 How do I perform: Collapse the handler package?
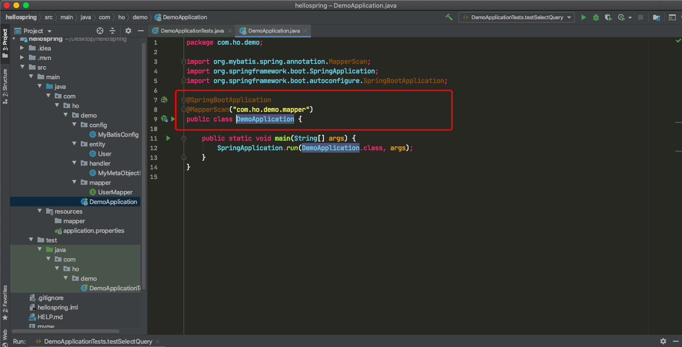74,163
